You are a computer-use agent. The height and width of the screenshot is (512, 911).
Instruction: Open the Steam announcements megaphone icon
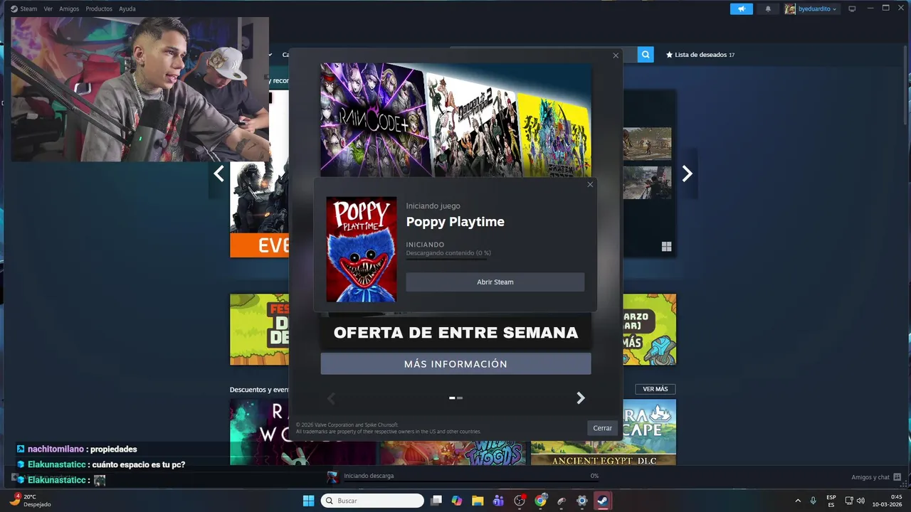pos(741,9)
